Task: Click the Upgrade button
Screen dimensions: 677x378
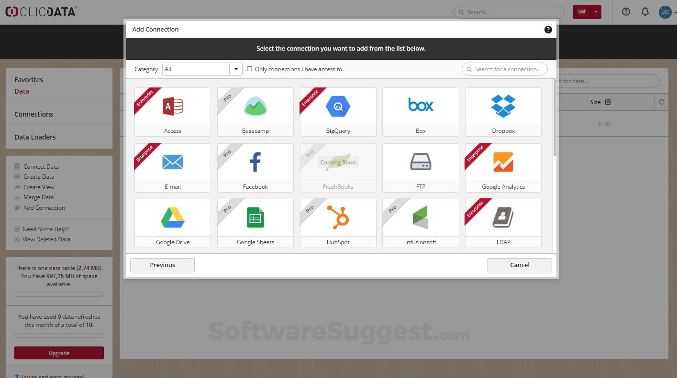Action: coord(58,353)
